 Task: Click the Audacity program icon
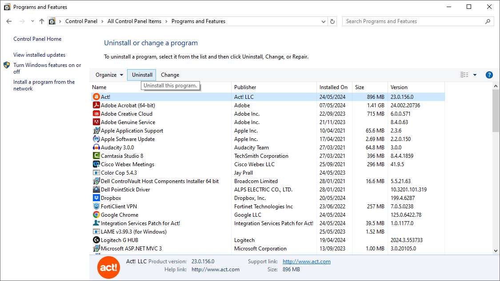(97, 147)
